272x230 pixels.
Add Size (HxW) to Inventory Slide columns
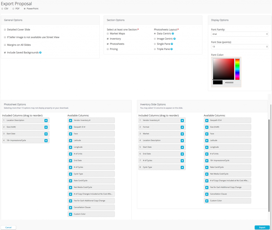207,127
